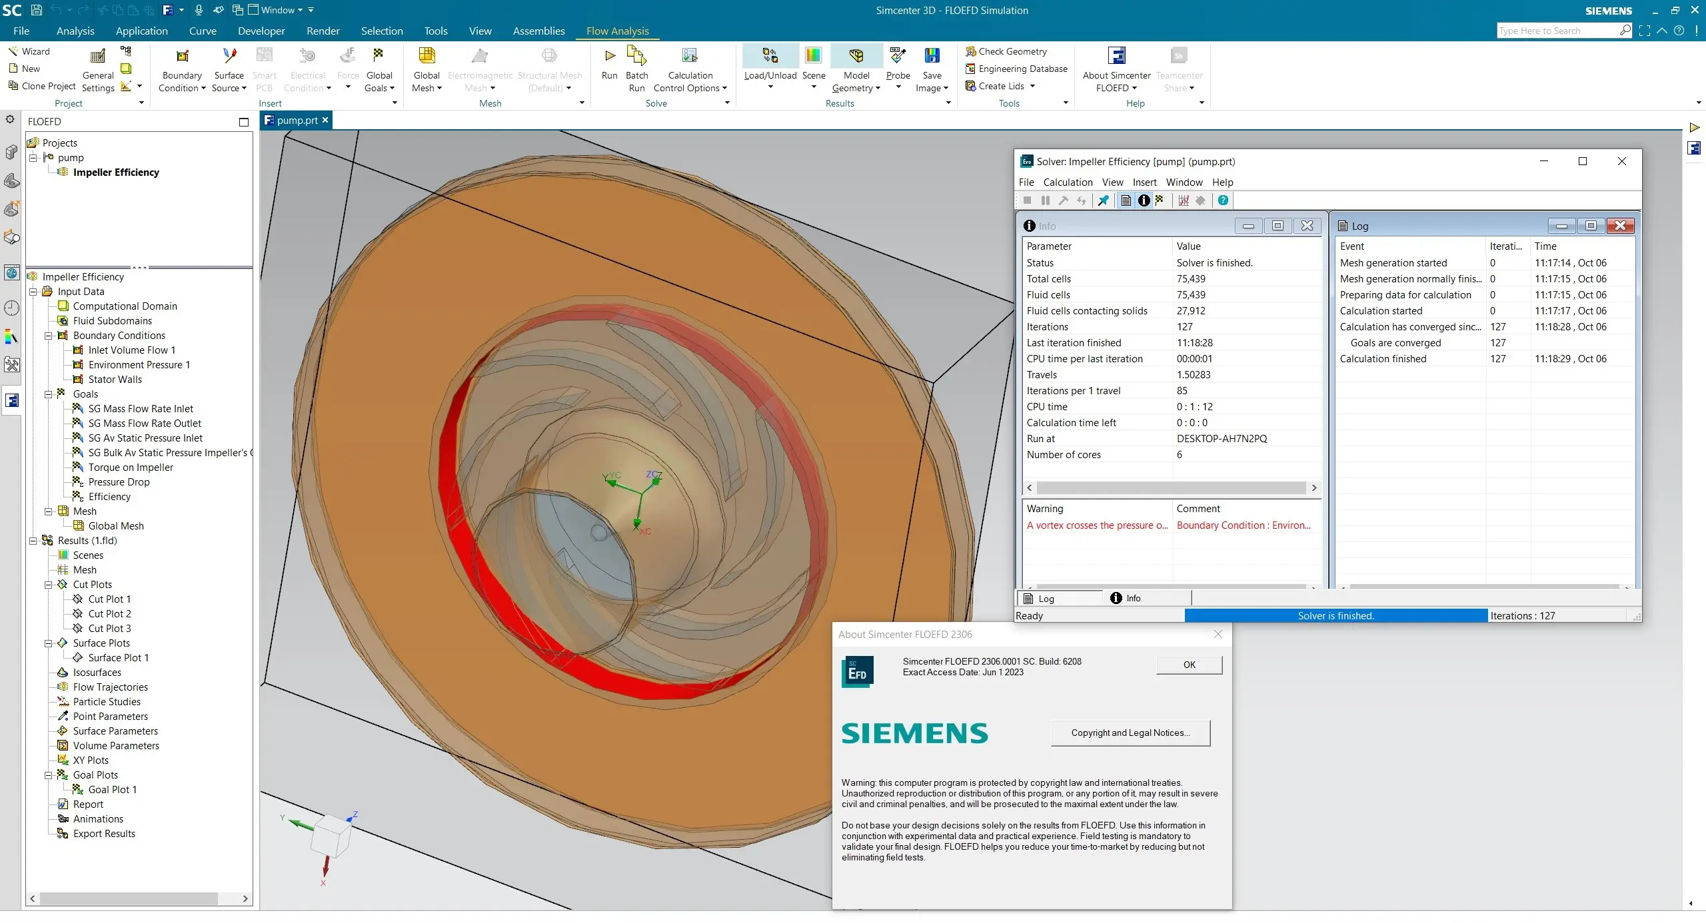Collapse the Results (1.fld) node

coord(33,541)
